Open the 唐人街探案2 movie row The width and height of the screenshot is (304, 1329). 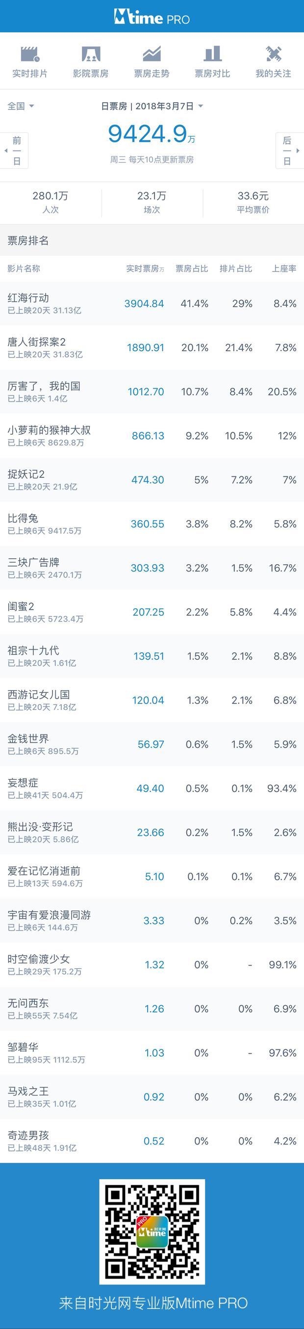[x=152, y=347]
